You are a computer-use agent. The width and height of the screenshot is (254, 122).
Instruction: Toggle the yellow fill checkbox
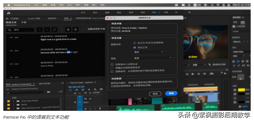[x=235, y=90]
